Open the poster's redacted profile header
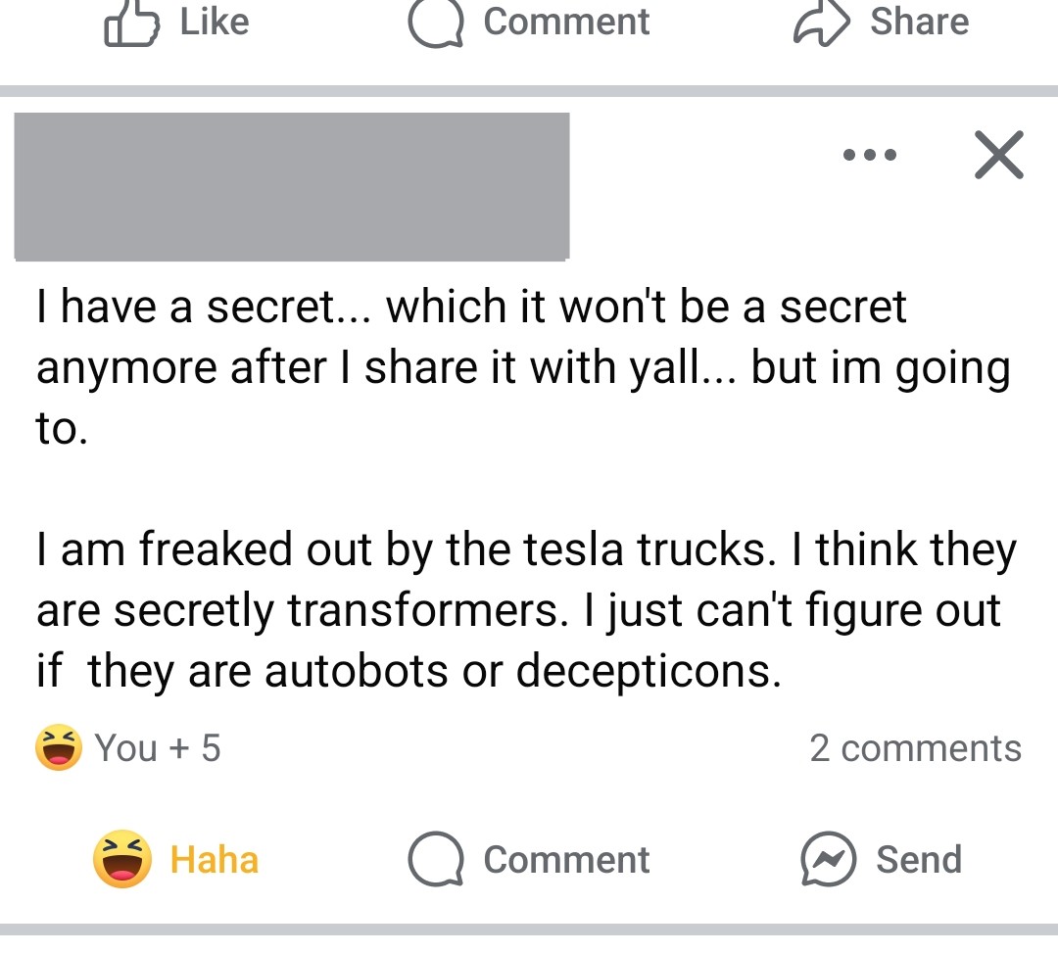 292,186
